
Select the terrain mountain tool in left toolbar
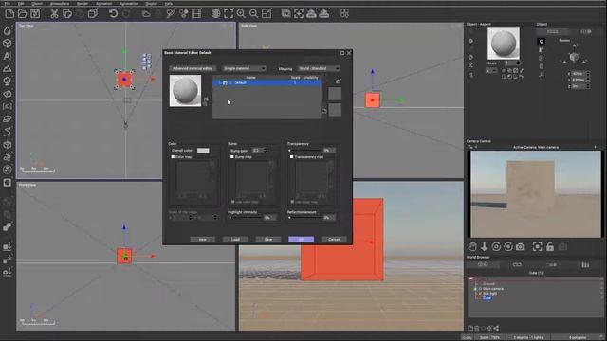point(8,69)
